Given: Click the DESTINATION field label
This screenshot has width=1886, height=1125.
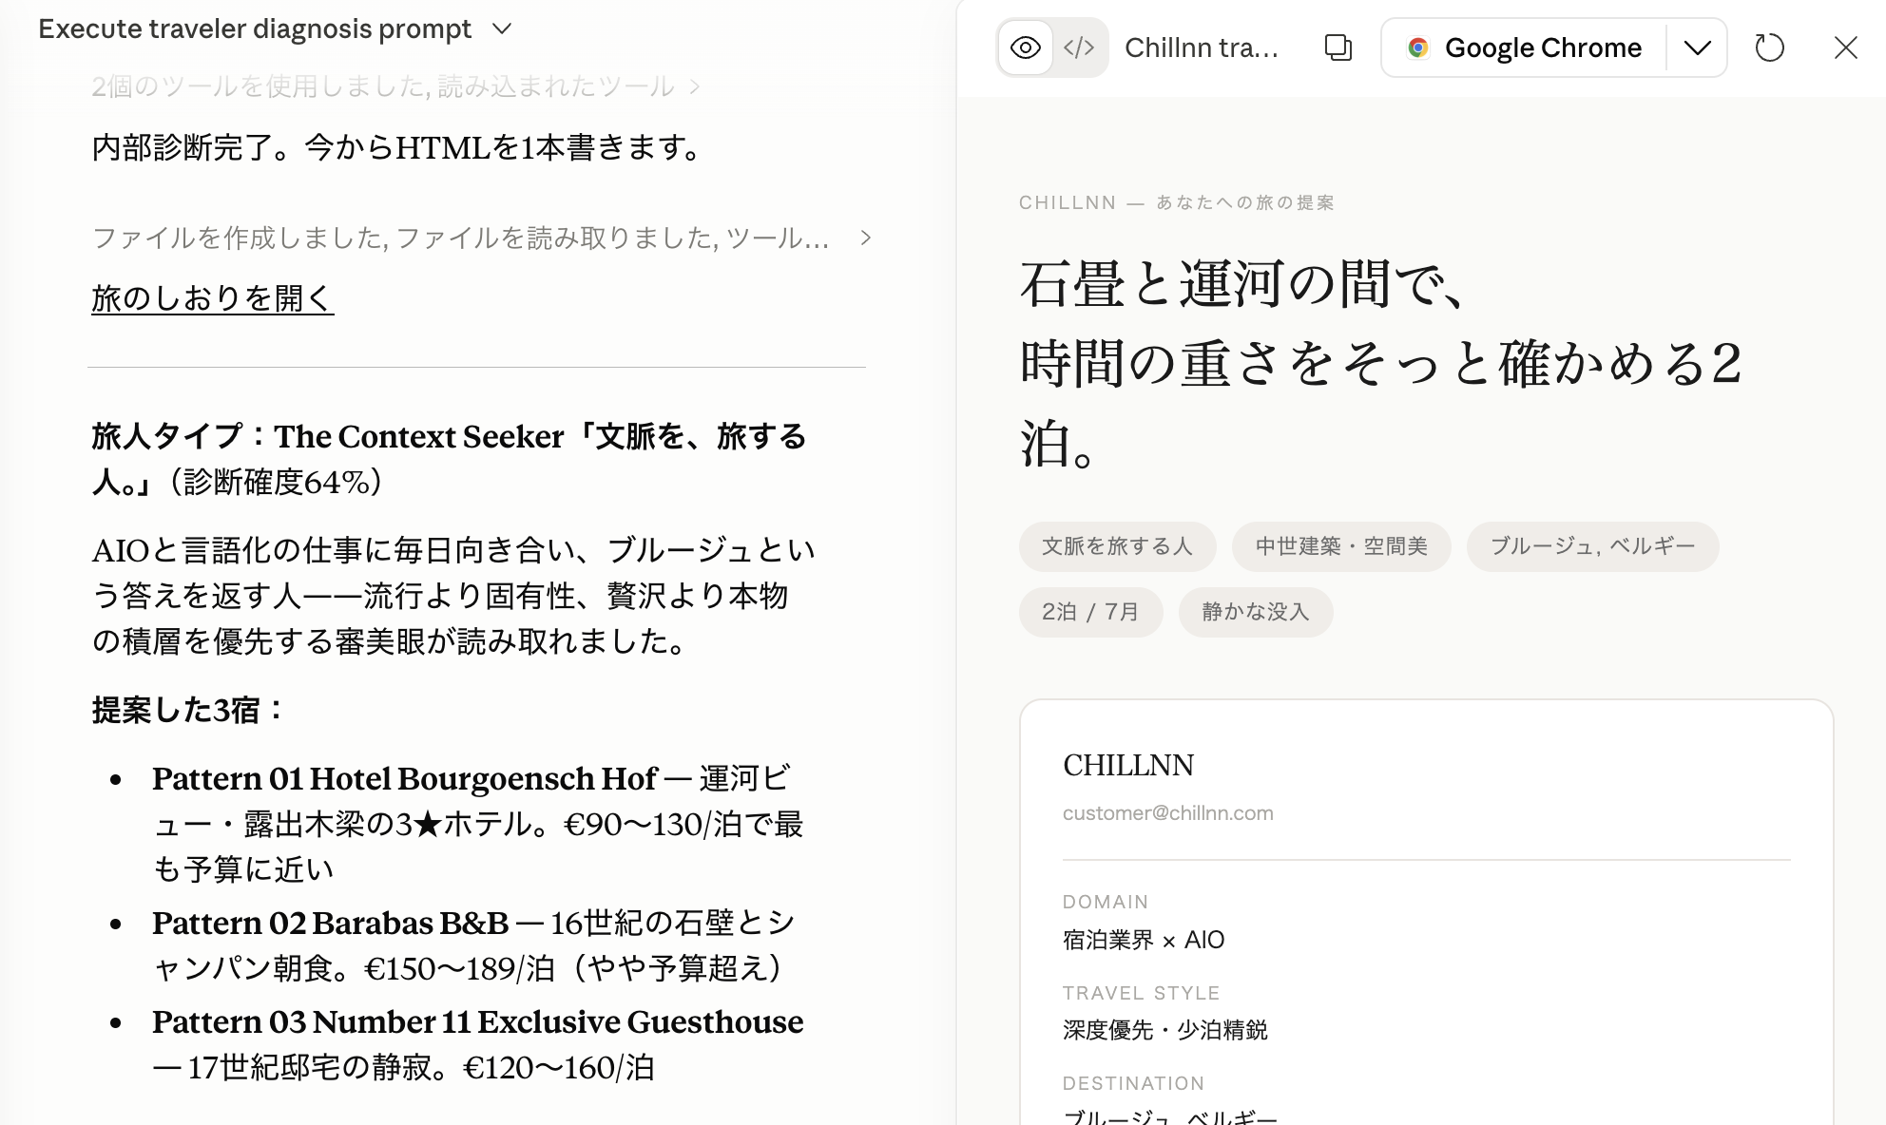Looking at the screenshot, I should [x=1133, y=1083].
